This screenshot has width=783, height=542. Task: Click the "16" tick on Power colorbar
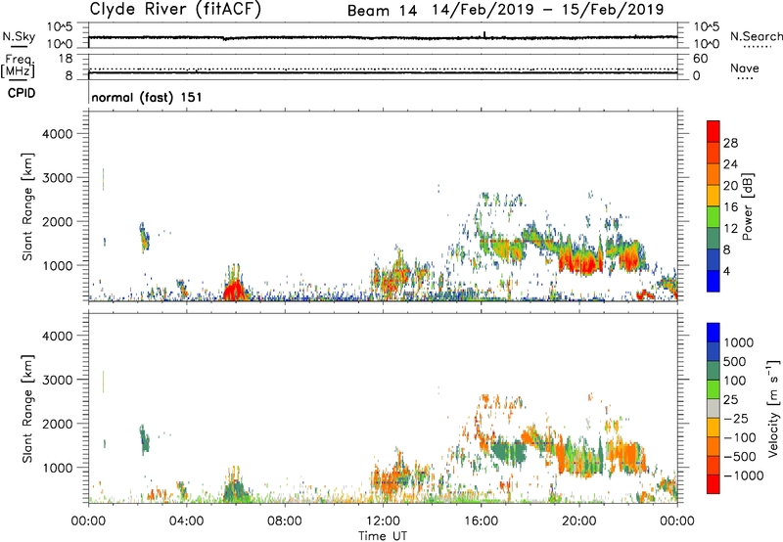(x=730, y=206)
